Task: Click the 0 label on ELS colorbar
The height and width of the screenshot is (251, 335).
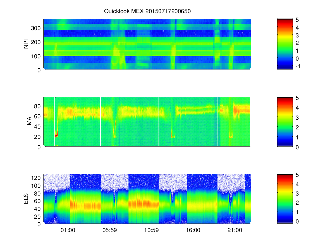Action: 297,221
